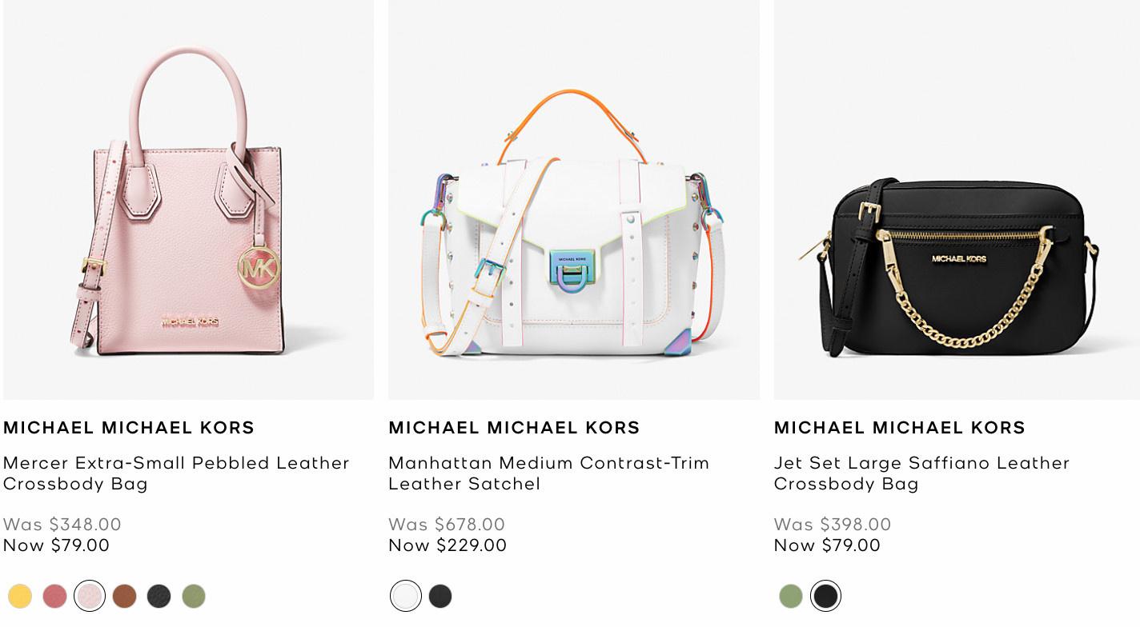The height and width of the screenshot is (627, 1140).
Task: Choose black swatch for Manhattan satchel
Action: coord(440,596)
